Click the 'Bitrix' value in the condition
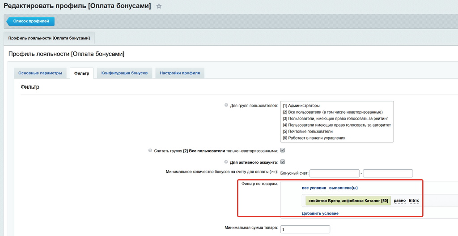Screen dimensions: 458x236 point(414,201)
